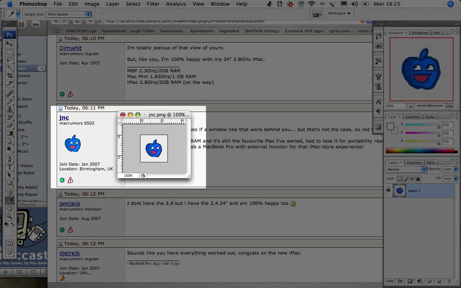This screenshot has height=288, width=461.
Task: Select the Lasso tool
Action: pos(10,60)
